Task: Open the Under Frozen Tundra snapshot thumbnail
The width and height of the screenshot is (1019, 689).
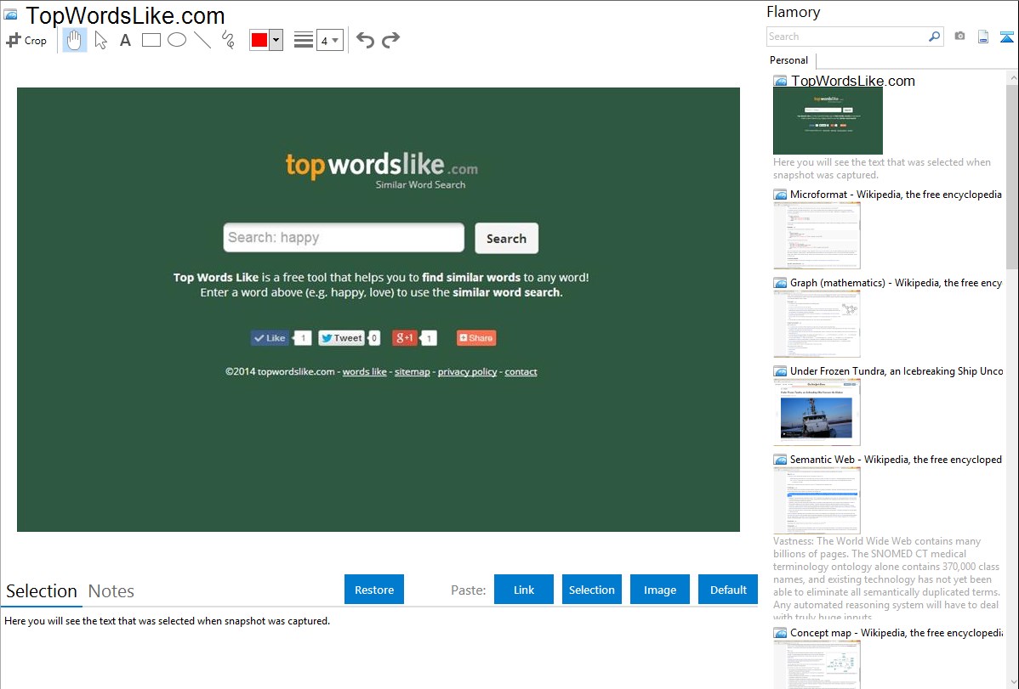Action: [817, 412]
